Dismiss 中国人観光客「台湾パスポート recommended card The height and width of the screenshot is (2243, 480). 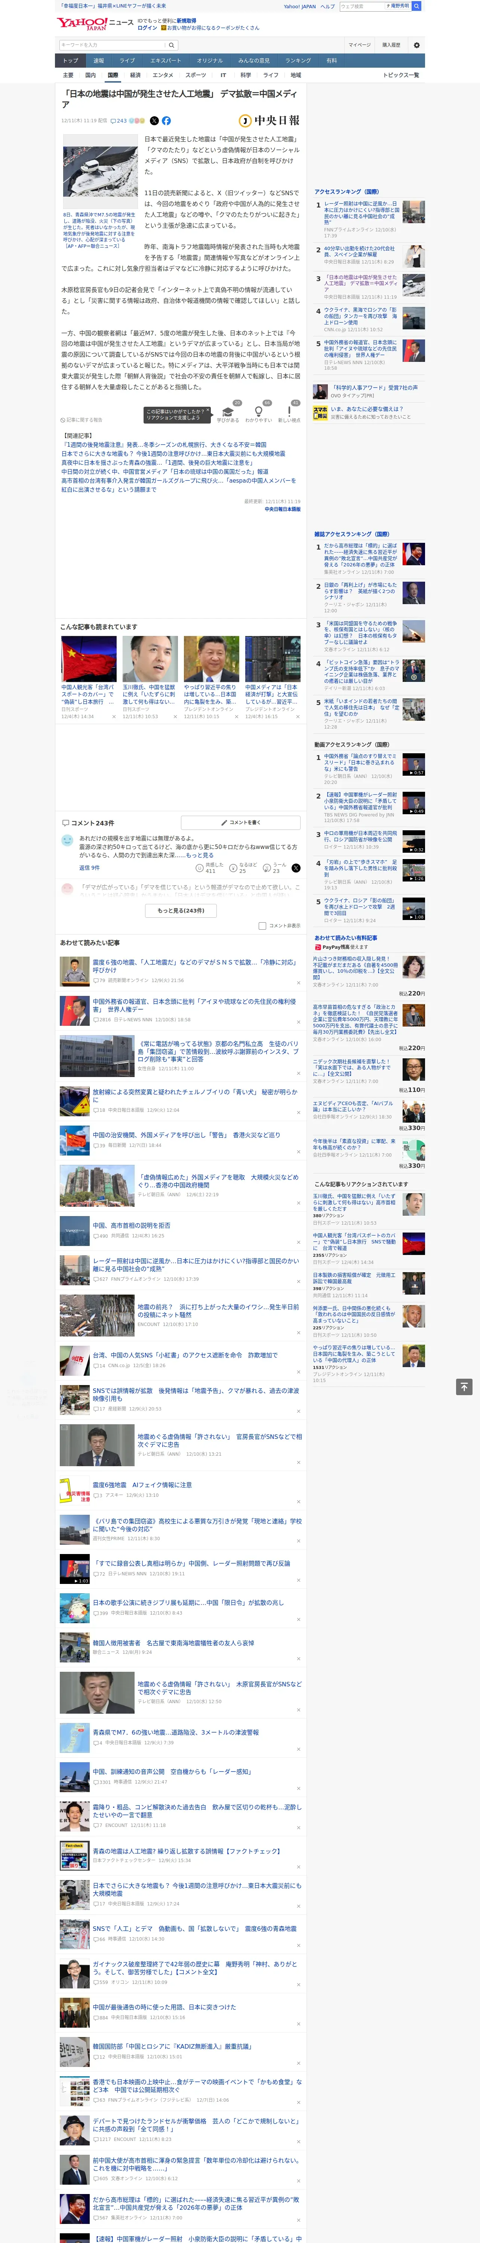113,717
